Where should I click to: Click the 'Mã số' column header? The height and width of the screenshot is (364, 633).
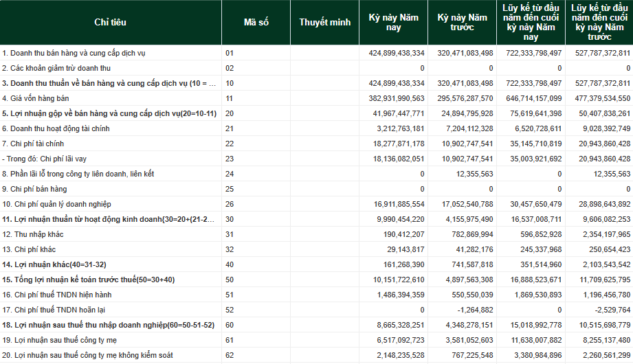click(x=256, y=22)
